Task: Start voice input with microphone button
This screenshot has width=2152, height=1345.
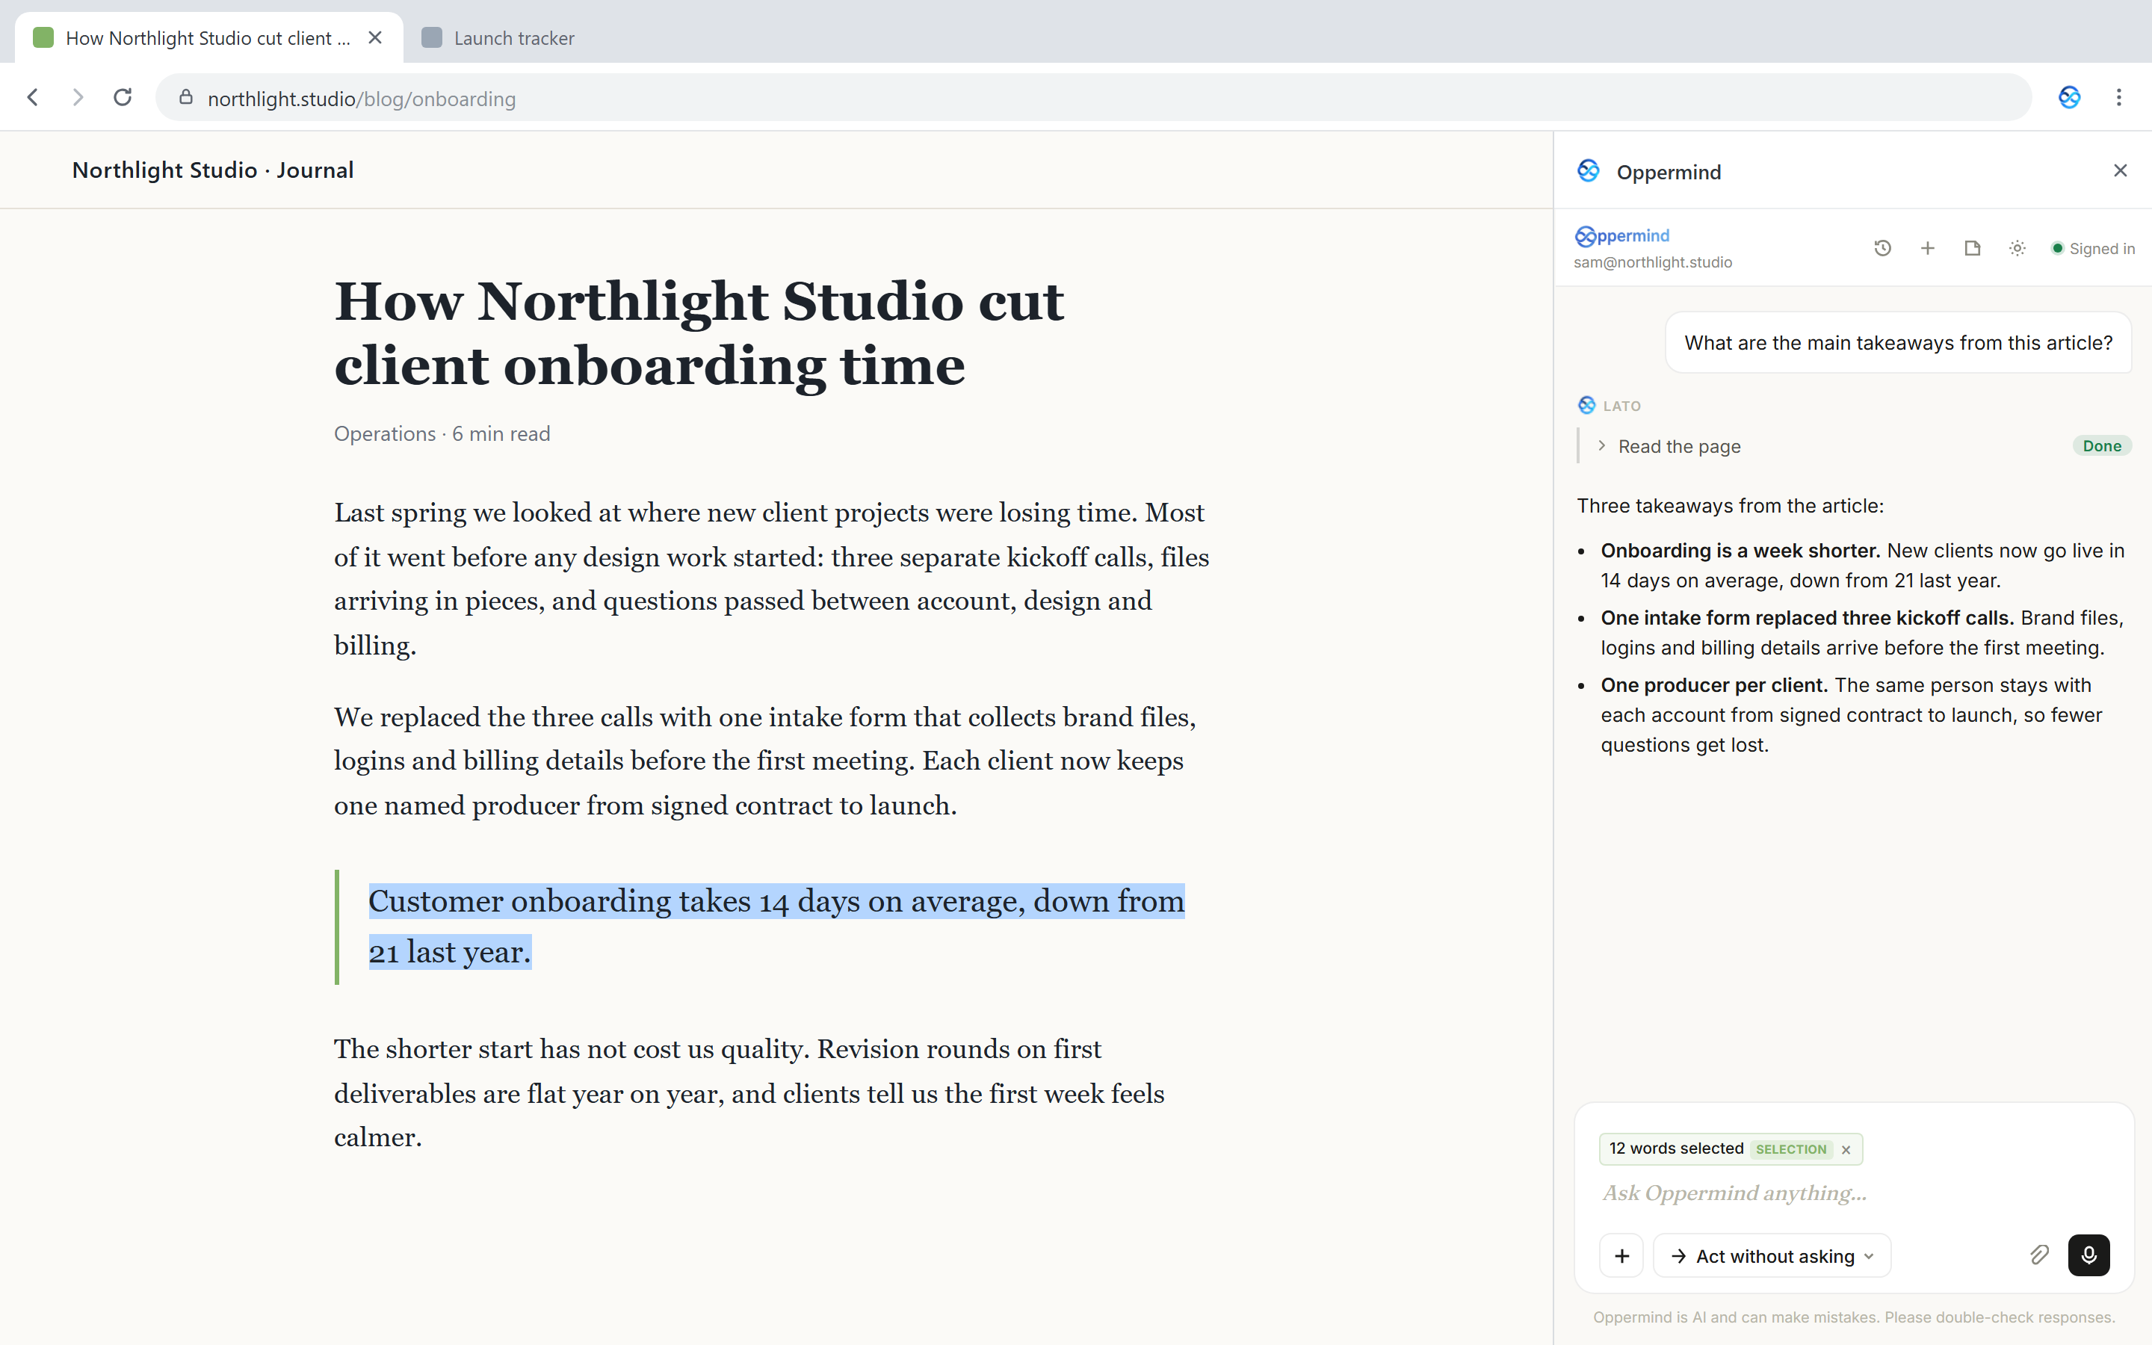Action: click(2089, 1255)
